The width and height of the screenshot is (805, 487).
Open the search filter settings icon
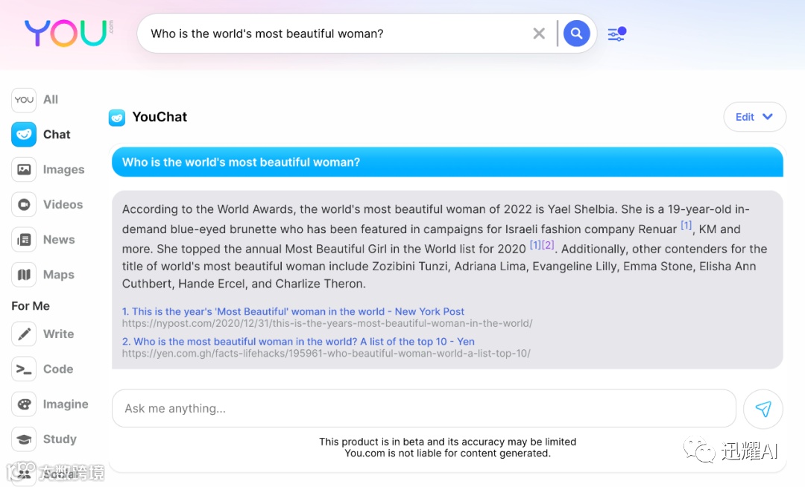(x=616, y=34)
